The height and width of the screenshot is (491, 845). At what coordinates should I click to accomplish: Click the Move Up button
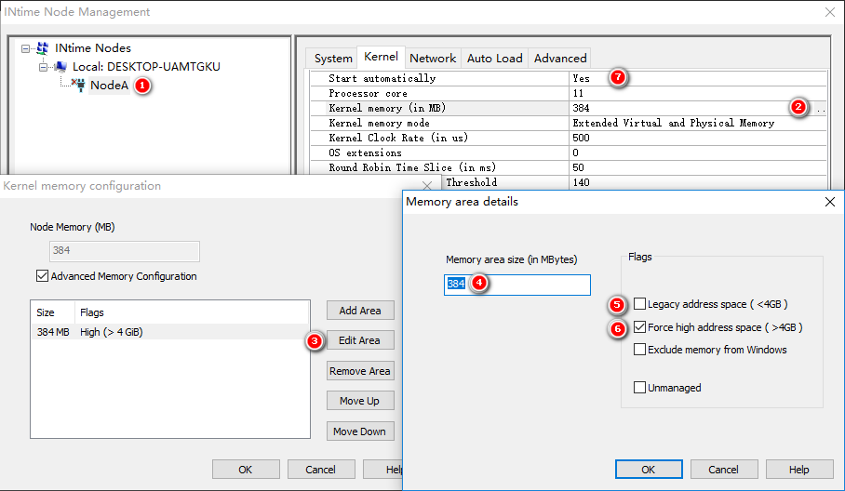[x=360, y=401]
